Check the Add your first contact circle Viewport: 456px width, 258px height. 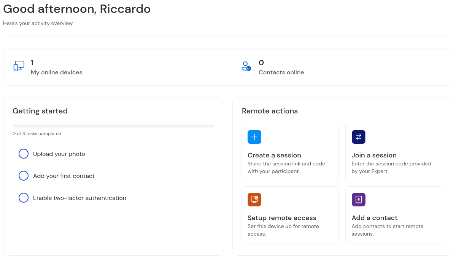(x=24, y=176)
